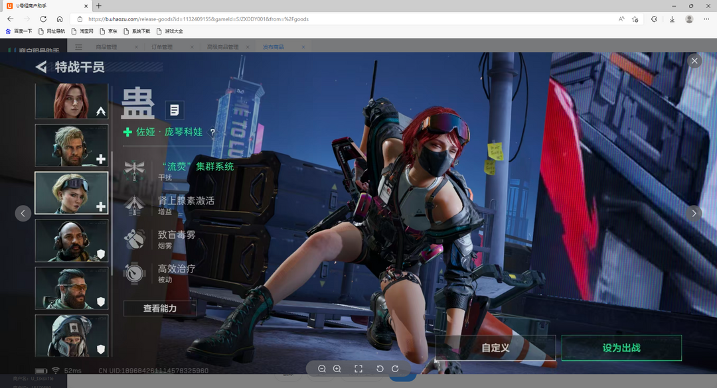Toggle fullscreen fit for the preview

358,369
